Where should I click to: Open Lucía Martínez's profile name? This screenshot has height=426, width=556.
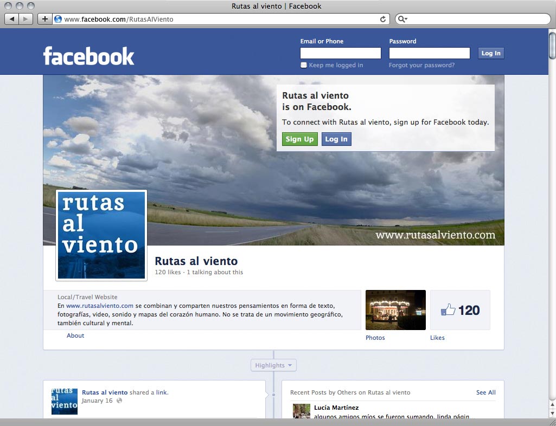click(336, 408)
